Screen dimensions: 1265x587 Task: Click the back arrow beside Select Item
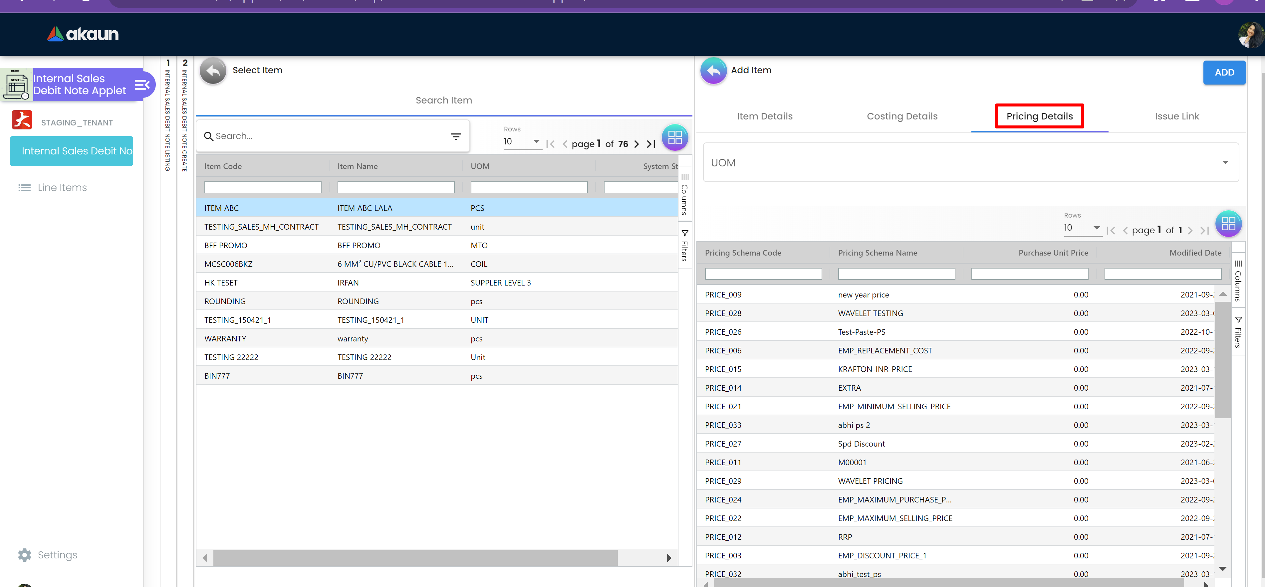click(x=213, y=71)
